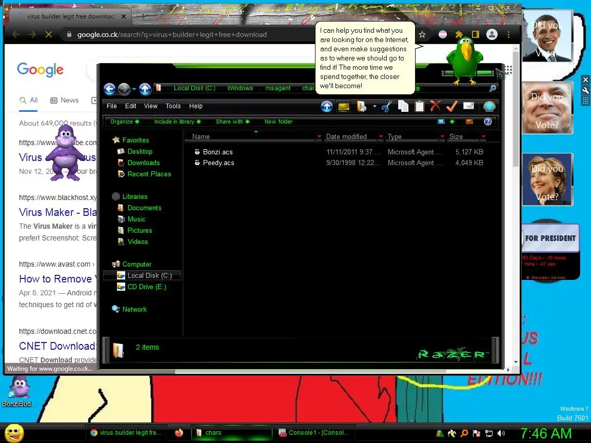This screenshot has width=591, height=443.
Task: Open the dropdown arrow beside folder options icon
Action: (375, 107)
